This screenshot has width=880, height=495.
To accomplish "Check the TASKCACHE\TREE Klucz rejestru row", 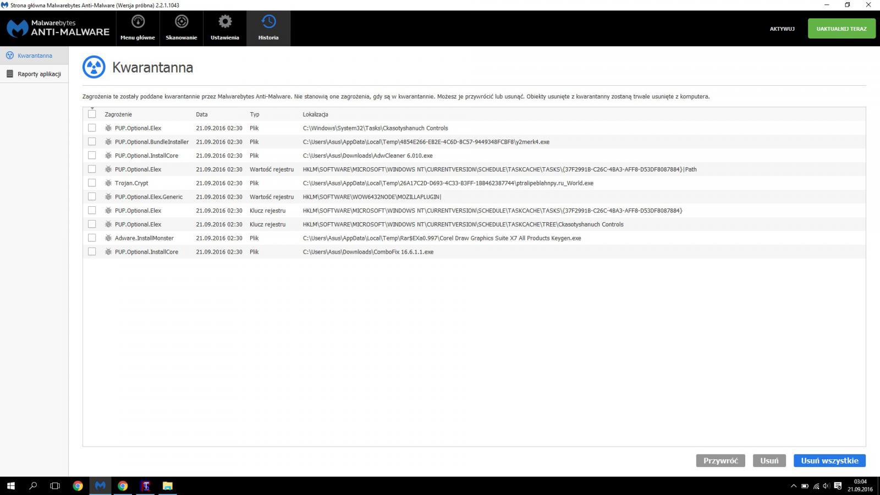I will tap(92, 224).
